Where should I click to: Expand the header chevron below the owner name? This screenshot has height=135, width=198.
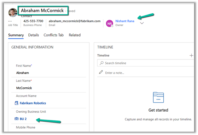(x=142, y=23)
